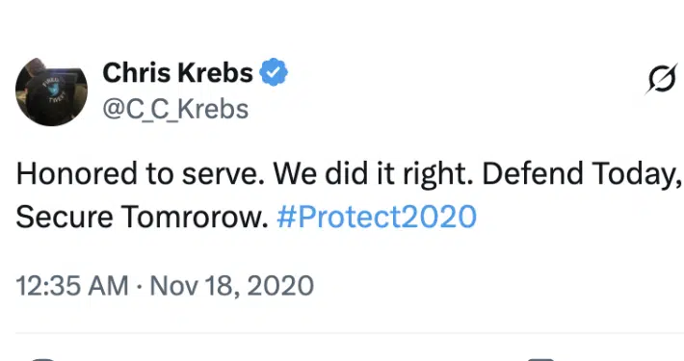684x361 pixels.
Task: Click the partially visible reply icon at bottom left
Action: [42, 359]
